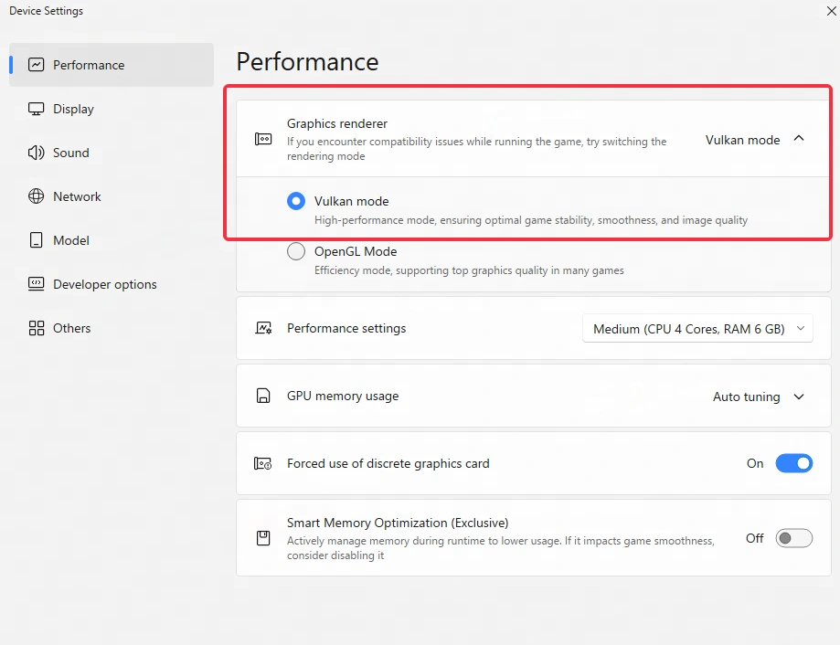This screenshot has height=645, width=840.
Task: Click the Graphics renderer card icon
Action: pos(263,139)
